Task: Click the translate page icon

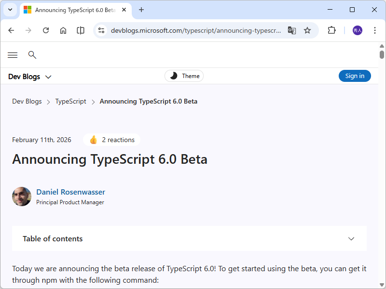Action: (x=291, y=30)
